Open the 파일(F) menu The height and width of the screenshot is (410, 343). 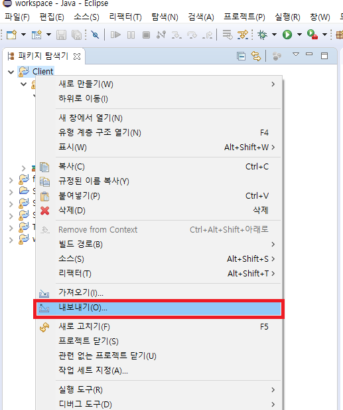click(17, 17)
